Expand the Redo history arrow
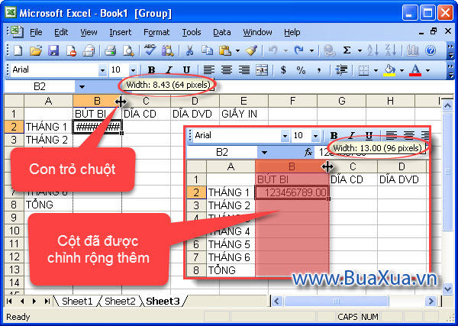This screenshot has width=458, height=326. [311, 51]
